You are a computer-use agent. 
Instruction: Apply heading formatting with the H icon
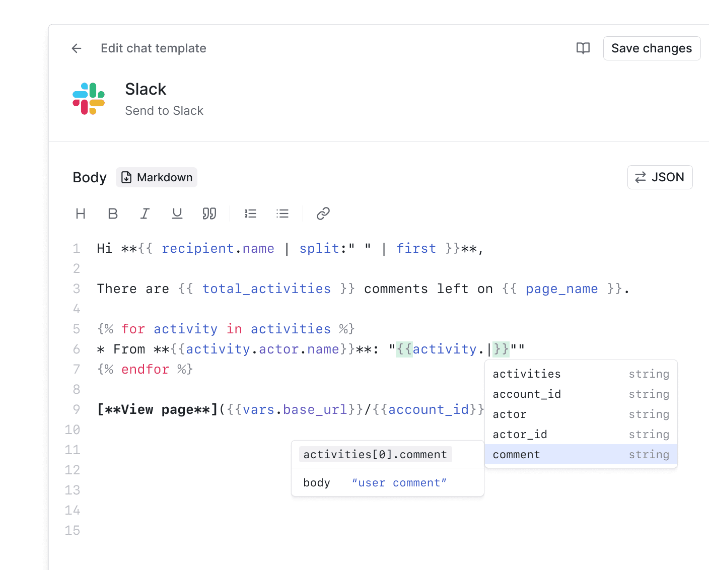81,213
